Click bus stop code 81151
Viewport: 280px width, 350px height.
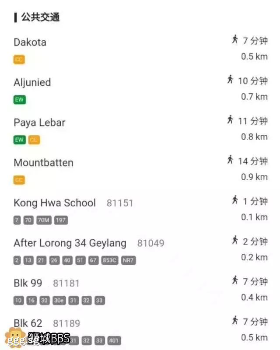[119, 203]
